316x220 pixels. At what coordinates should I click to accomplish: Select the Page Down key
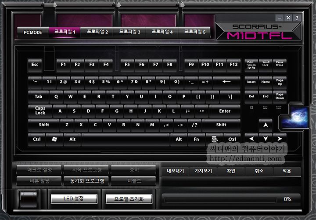280,96
